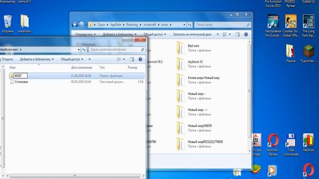Change view icon in saves window
The image size is (319, 179).
tap(225, 34)
